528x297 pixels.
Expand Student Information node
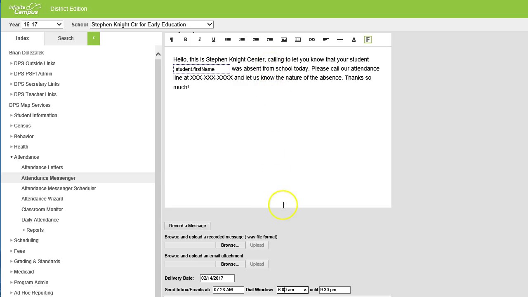tap(11, 115)
